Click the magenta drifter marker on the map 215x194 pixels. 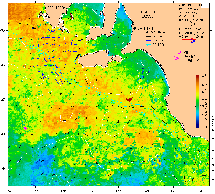click(x=26, y=128)
